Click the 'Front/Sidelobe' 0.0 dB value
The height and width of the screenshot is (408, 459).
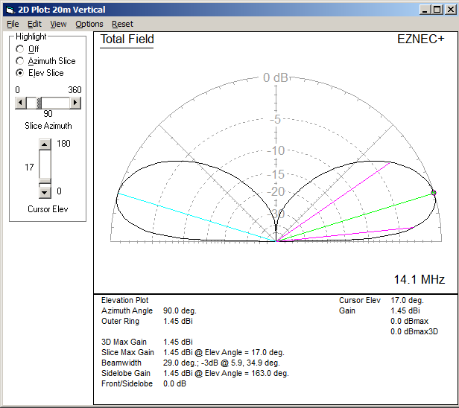coord(174,383)
